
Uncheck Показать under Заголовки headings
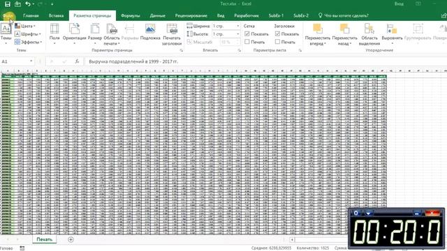[277, 34]
